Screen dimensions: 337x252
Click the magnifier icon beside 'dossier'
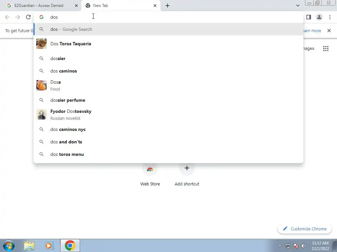(41, 58)
